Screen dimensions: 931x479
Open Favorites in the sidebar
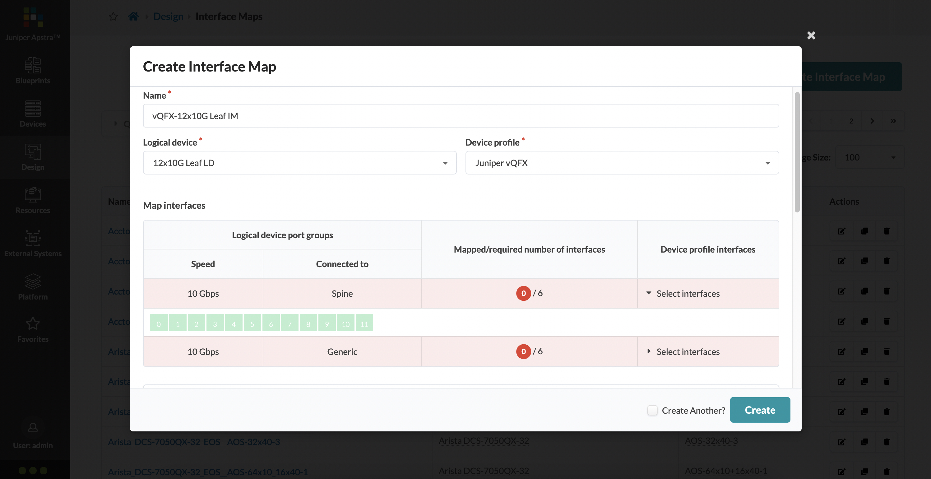(33, 330)
